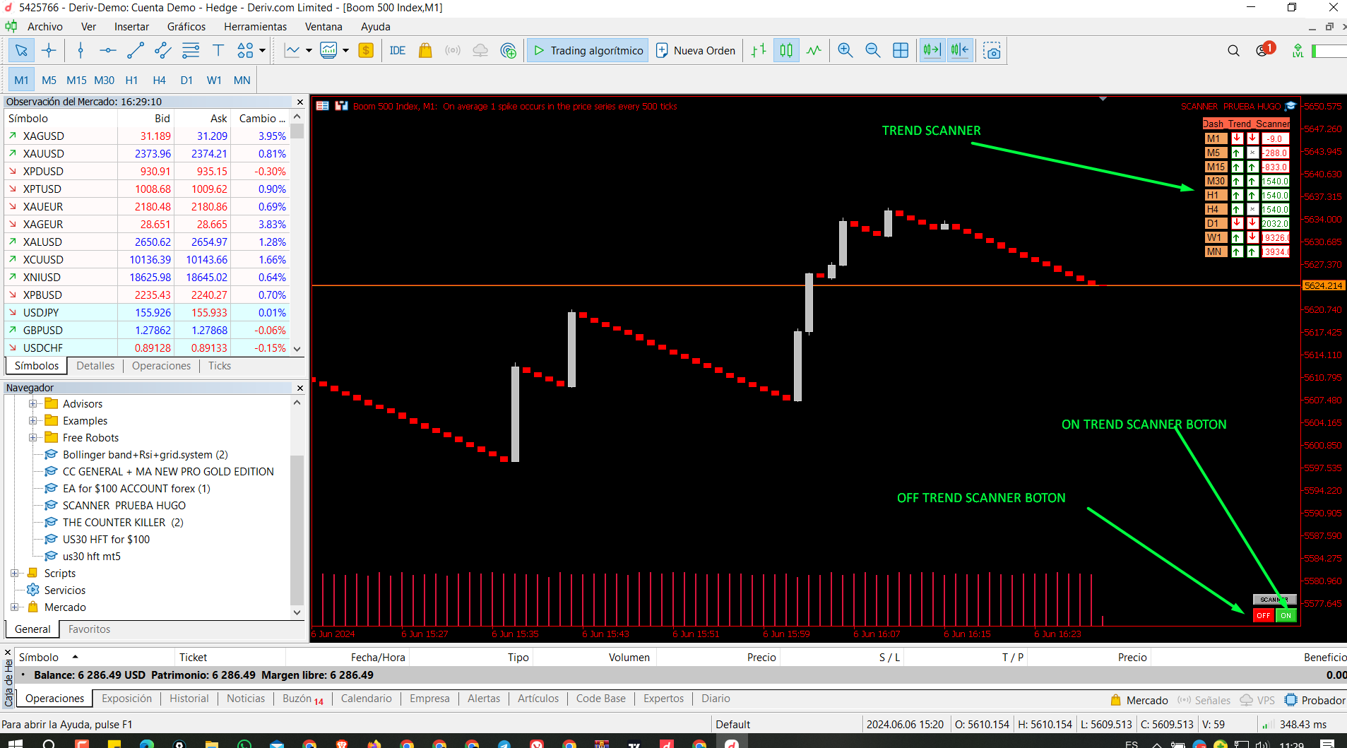This screenshot has width=1347, height=748.
Task: Select the text label tool
Action: coord(218,51)
